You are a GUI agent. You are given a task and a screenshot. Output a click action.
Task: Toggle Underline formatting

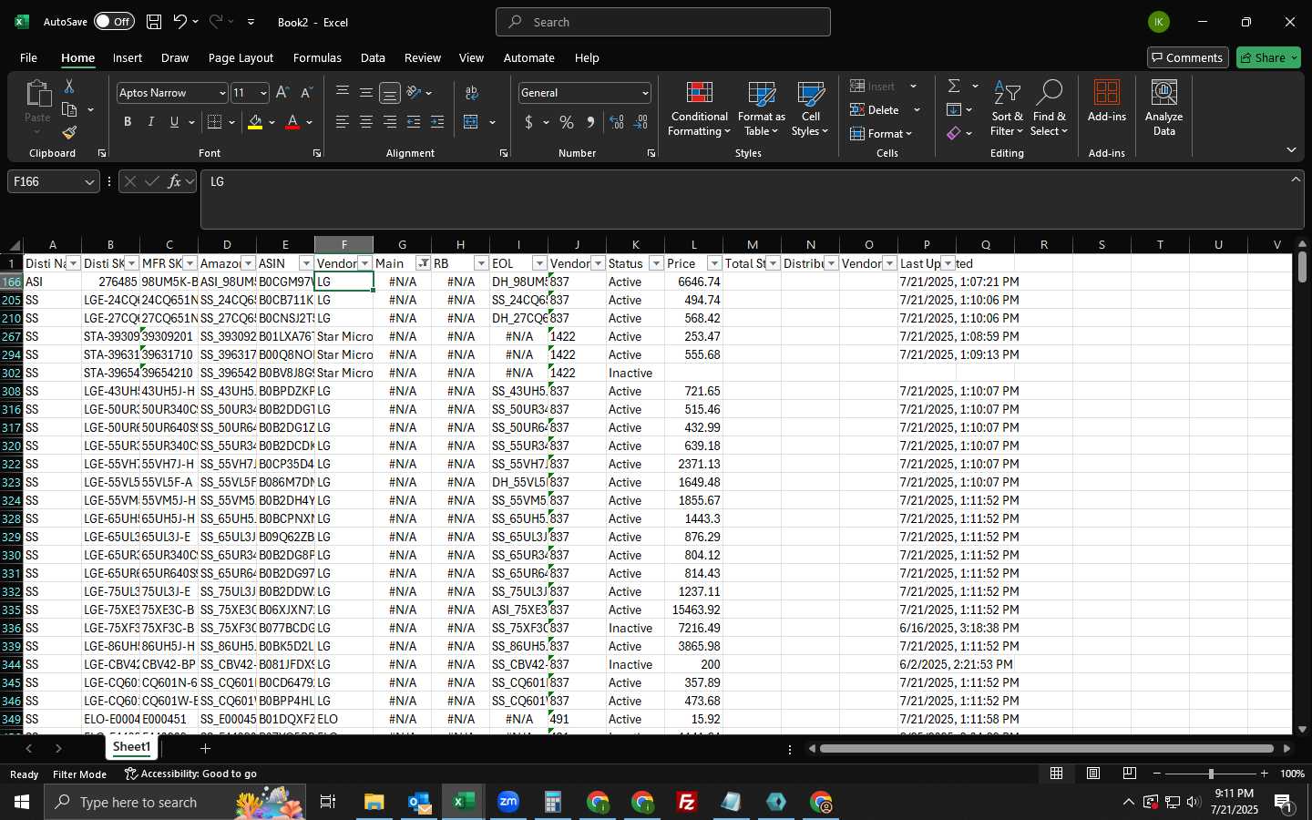175,122
